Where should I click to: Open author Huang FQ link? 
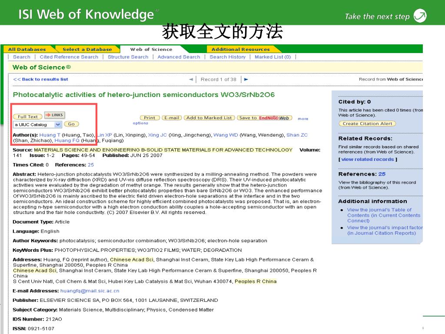(67, 140)
